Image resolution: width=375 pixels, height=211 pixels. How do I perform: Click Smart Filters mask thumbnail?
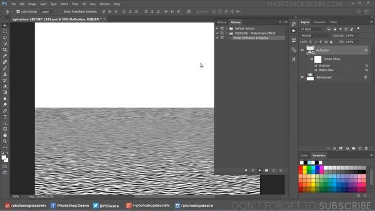318,59
